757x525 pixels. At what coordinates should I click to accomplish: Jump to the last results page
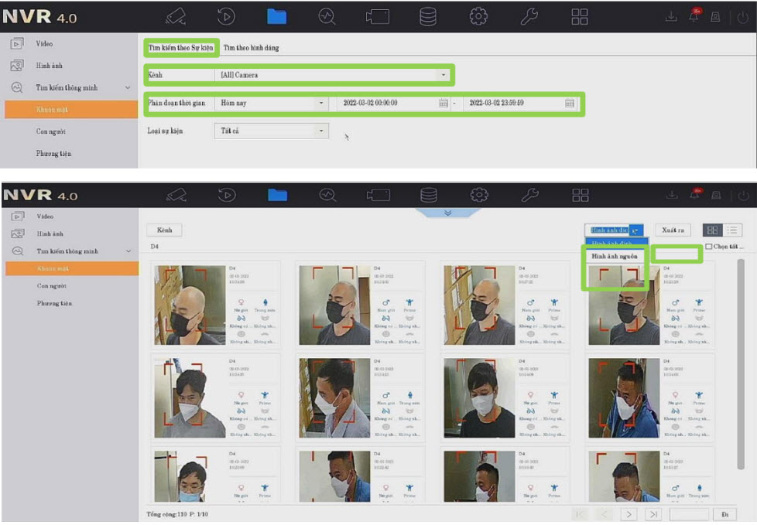coord(654,514)
